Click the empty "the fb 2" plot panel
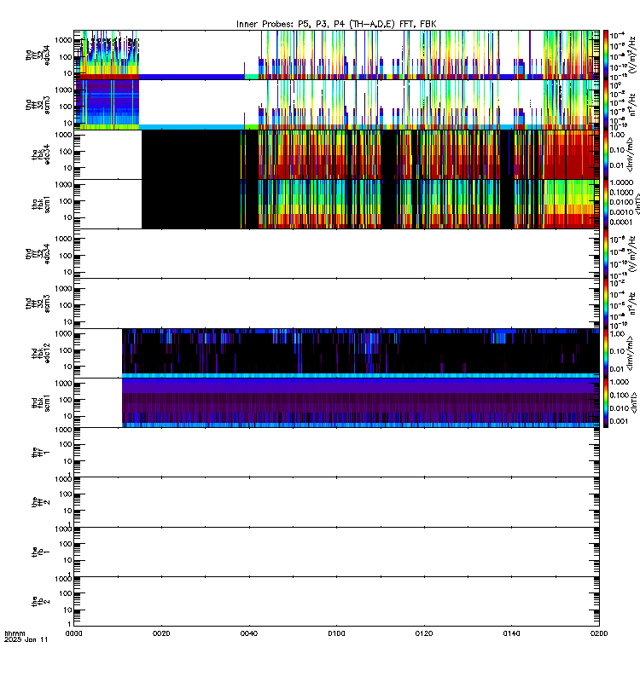 [x=336, y=602]
